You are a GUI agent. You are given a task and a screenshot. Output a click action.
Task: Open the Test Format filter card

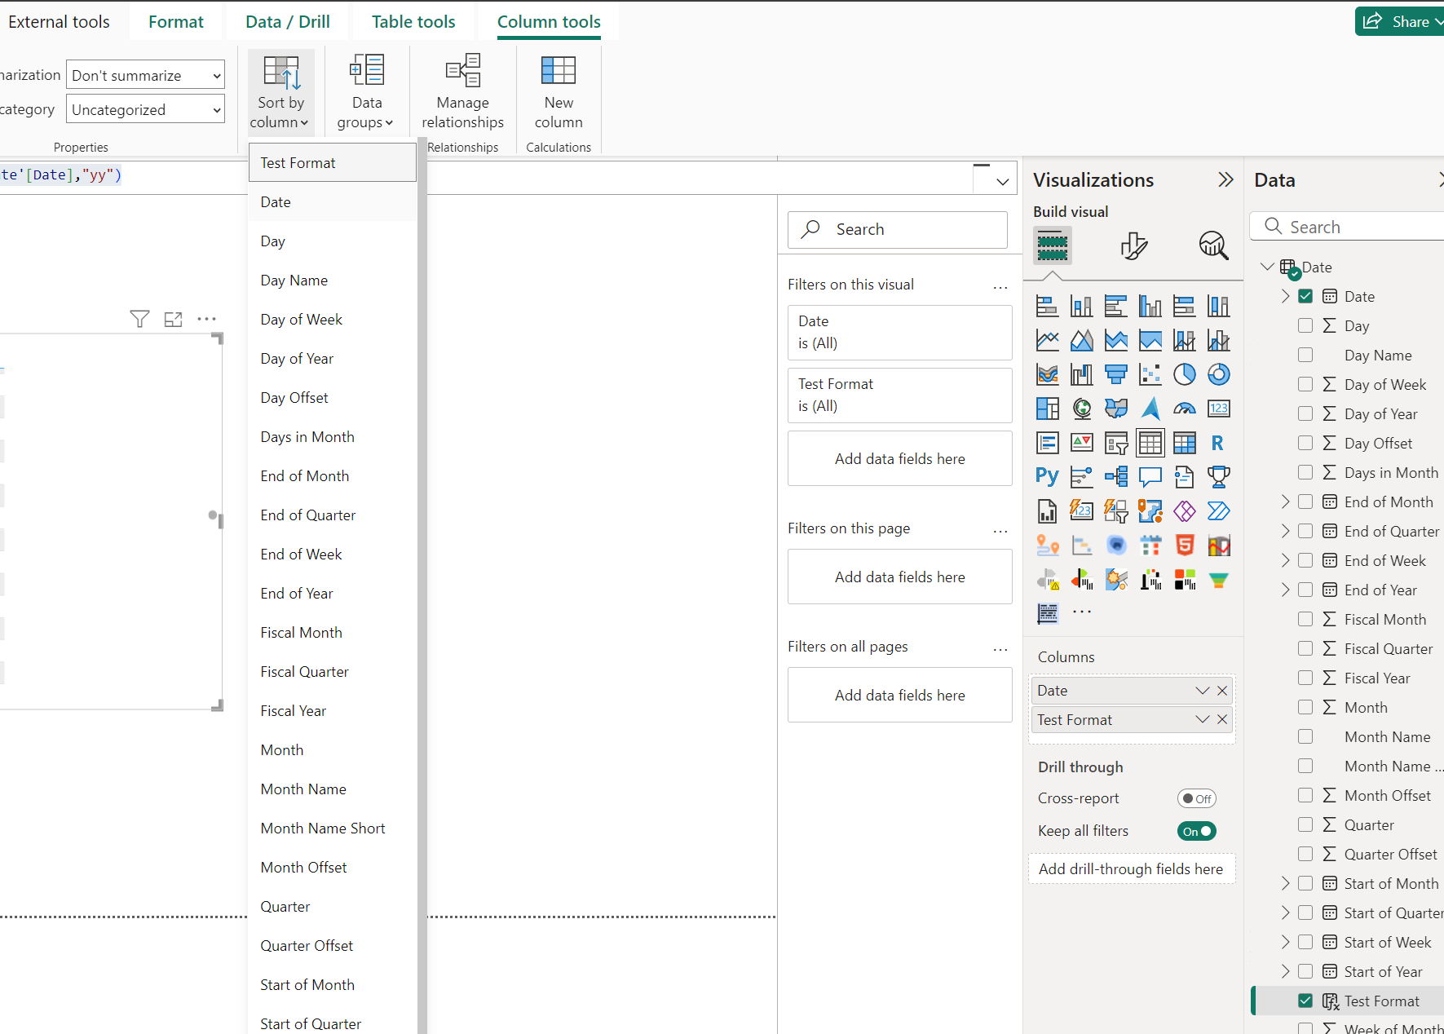900,395
